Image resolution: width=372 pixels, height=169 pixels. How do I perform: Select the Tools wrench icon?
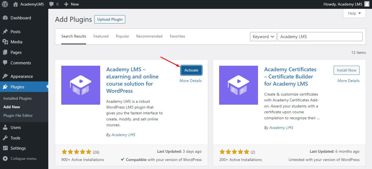click(x=6, y=138)
